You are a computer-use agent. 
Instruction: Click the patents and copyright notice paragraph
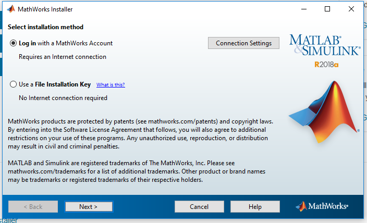point(140,134)
